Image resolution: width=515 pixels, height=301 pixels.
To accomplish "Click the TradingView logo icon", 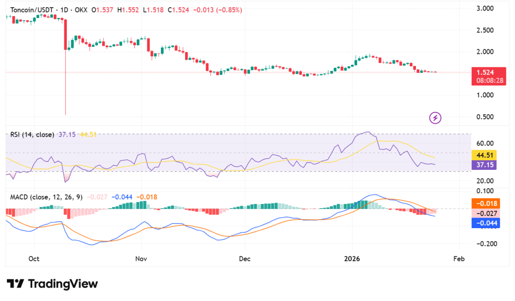I will [x=15, y=284].
